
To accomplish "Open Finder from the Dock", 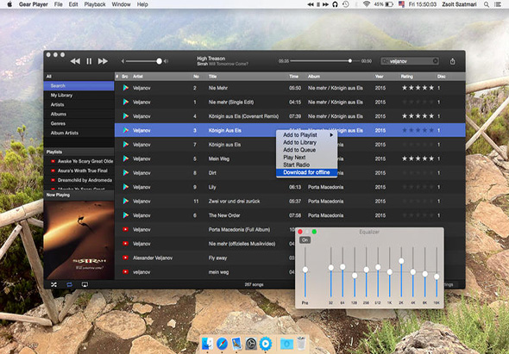I will 207,344.
